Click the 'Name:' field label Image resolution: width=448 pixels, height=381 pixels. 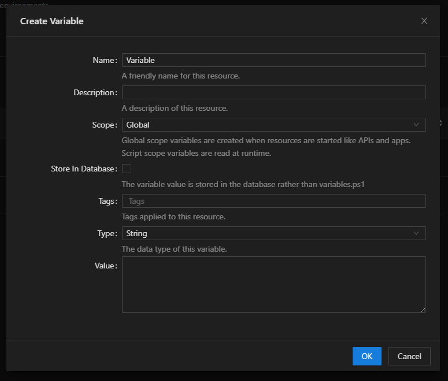point(105,60)
